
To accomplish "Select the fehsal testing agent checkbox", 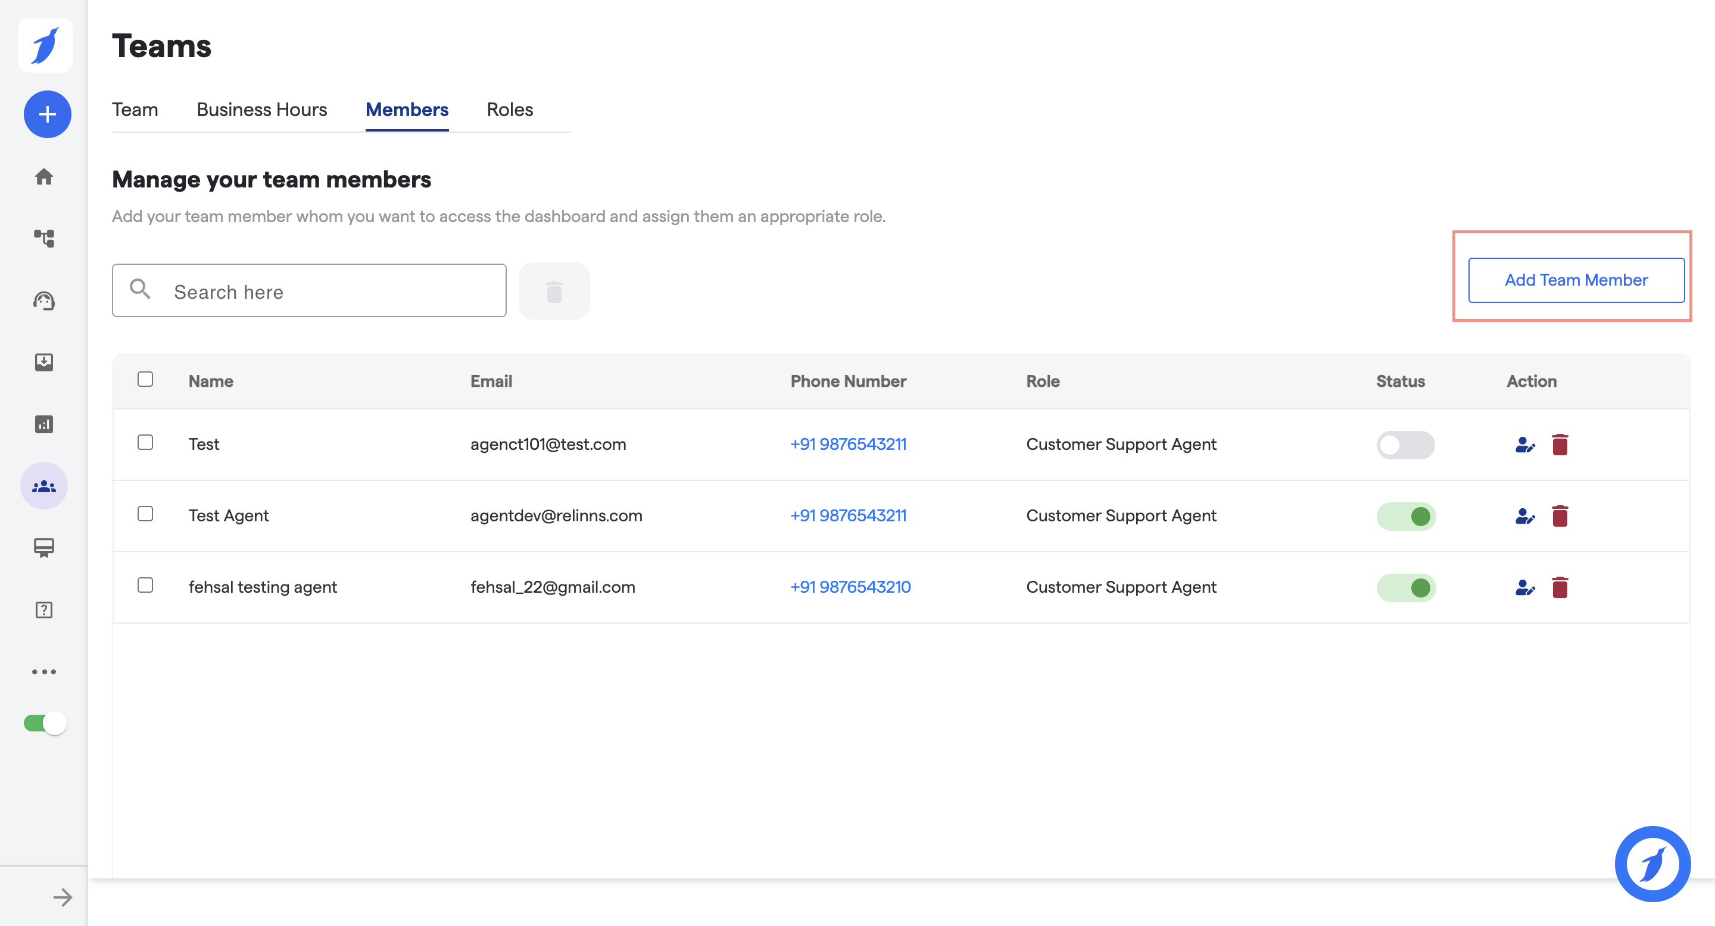I will tap(145, 586).
